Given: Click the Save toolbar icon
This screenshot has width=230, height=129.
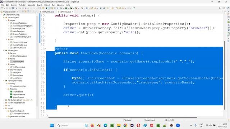Looking at the screenshot, I should [7, 8].
